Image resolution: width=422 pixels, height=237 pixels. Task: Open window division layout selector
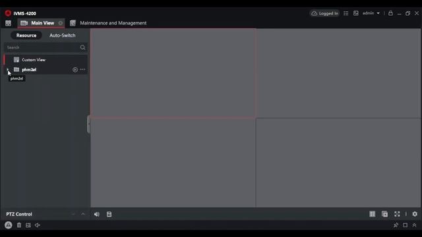(372, 214)
